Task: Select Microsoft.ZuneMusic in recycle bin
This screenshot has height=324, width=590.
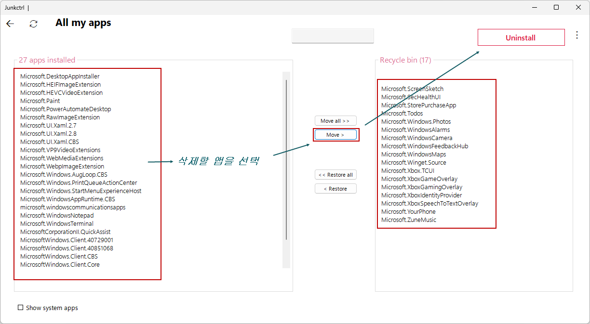Action: tap(409, 220)
